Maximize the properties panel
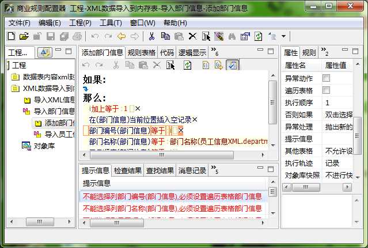Screen dimensions: 368x248 (355, 51)
